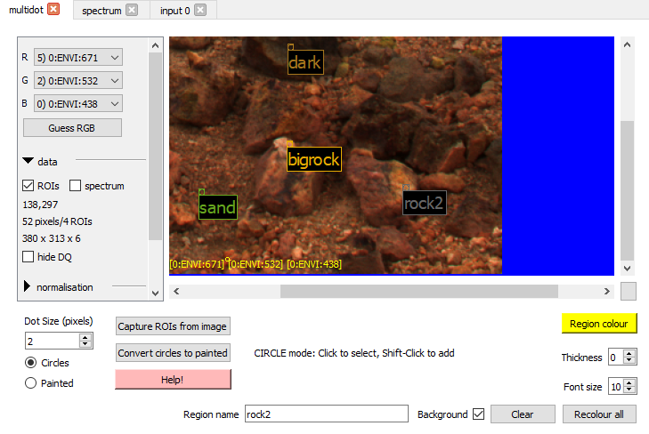
Task: Close the input 0 tab
Action: pos(199,10)
